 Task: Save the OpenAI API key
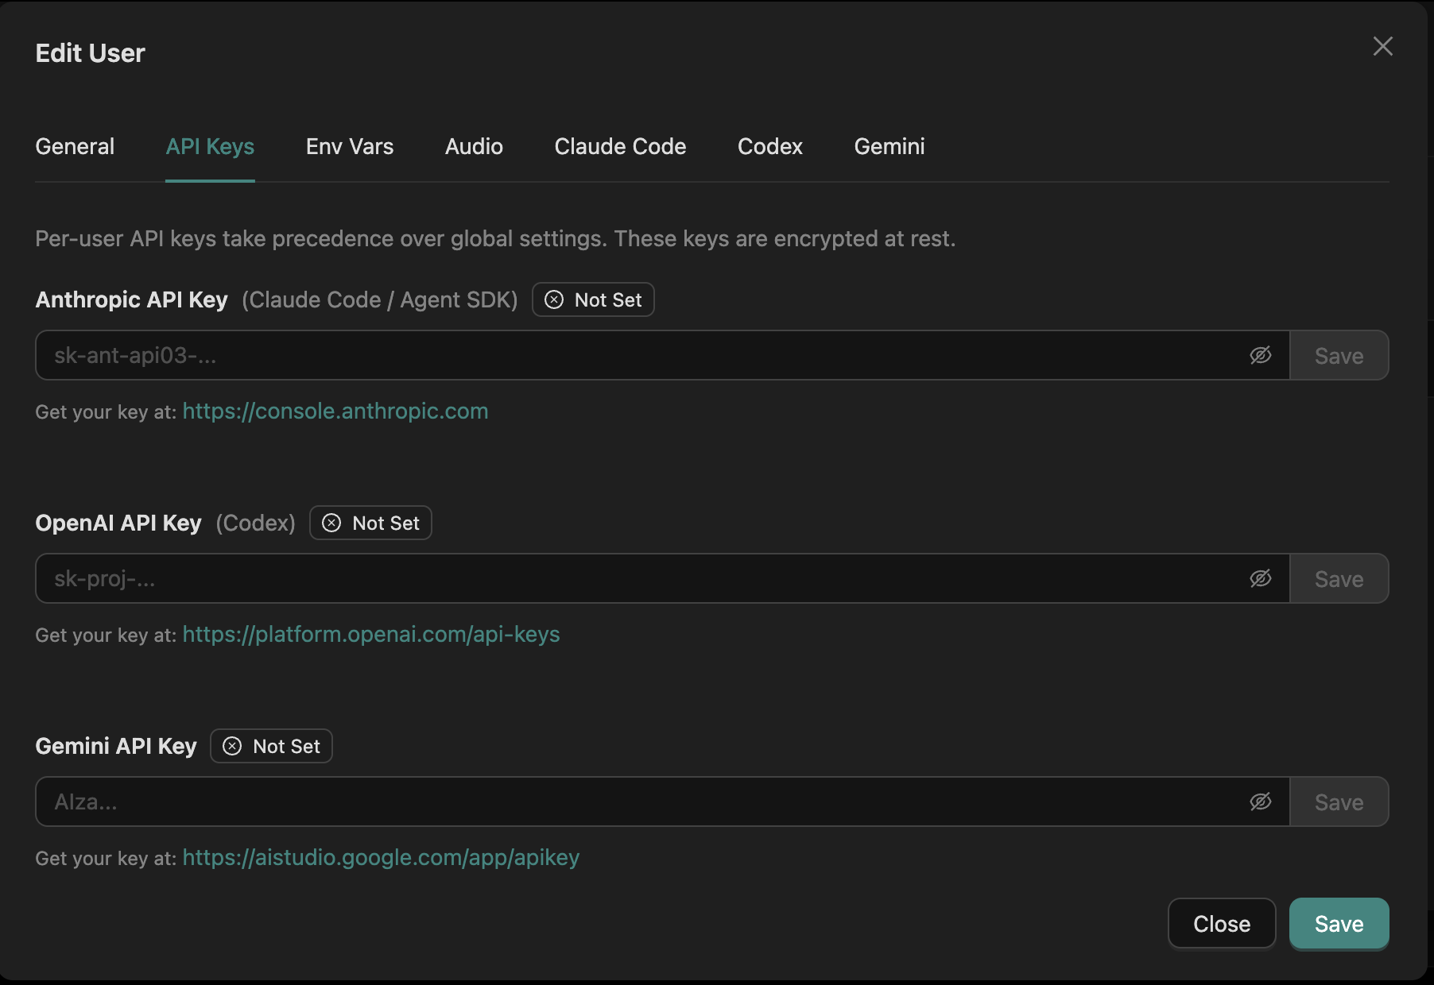coord(1339,578)
